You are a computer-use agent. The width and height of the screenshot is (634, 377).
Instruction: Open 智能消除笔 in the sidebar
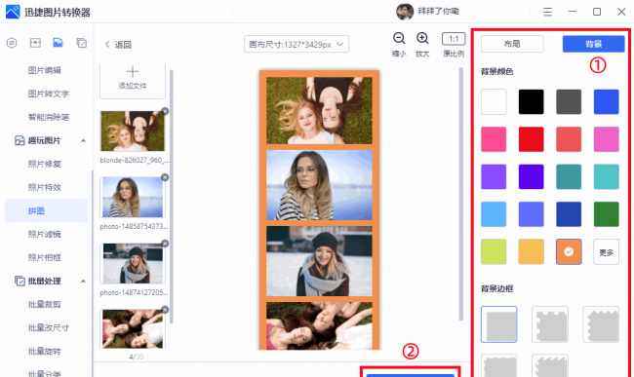pyautogui.click(x=49, y=117)
